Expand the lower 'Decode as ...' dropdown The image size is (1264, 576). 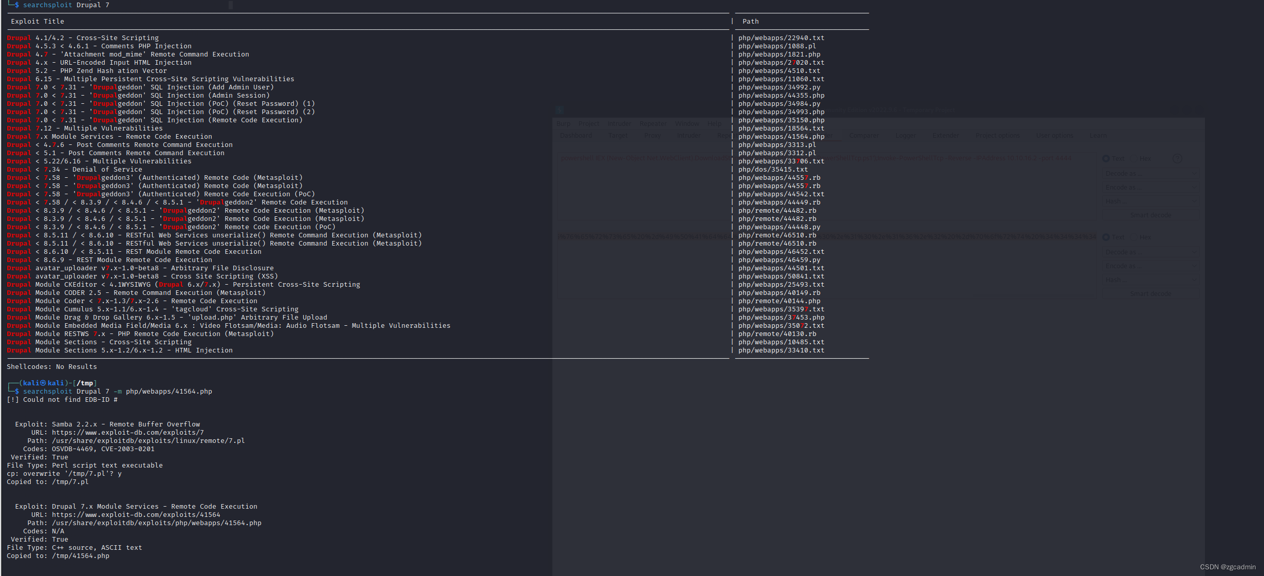click(x=1151, y=252)
